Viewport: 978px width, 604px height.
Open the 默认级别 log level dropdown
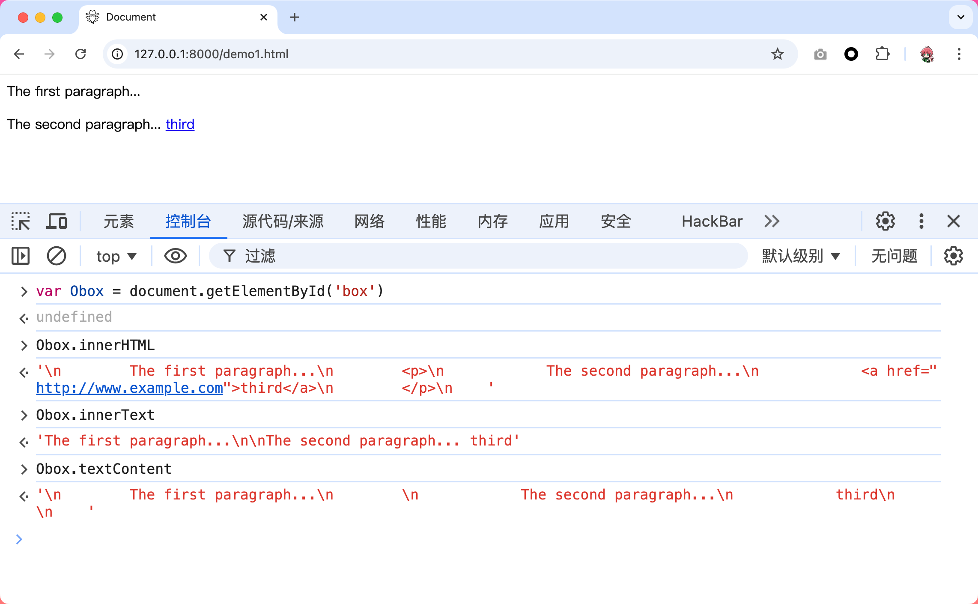tap(801, 256)
